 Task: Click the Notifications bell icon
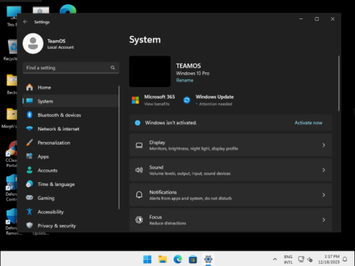pyautogui.click(x=139, y=195)
